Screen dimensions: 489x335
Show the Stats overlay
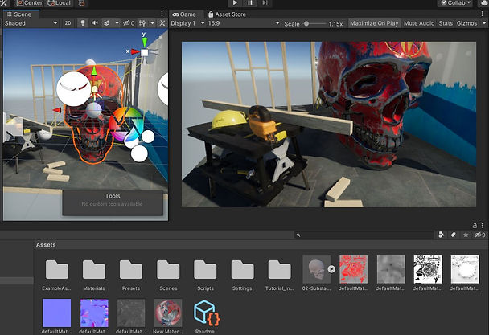[x=446, y=23]
